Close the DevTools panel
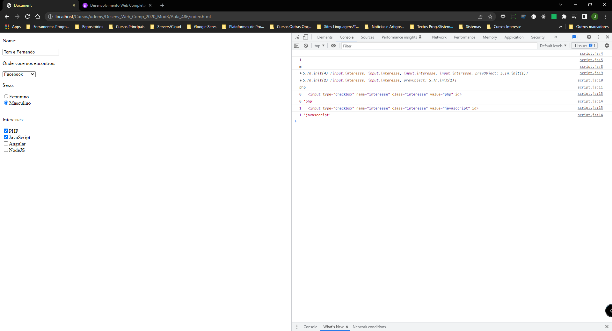Image resolution: width=612 pixels, height=331 pixels. click(x=608, y=37)
